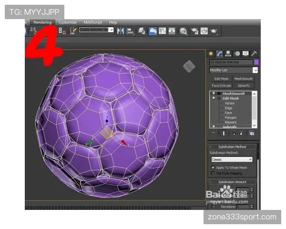Select MeshSmooth in the modifier stack
This screenshot has height=229, width=286.
pos(234,94)
